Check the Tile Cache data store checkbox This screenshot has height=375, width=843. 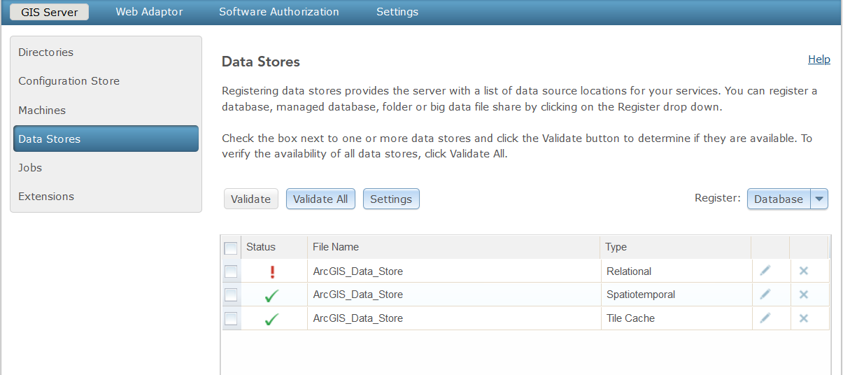pos(231,318)
